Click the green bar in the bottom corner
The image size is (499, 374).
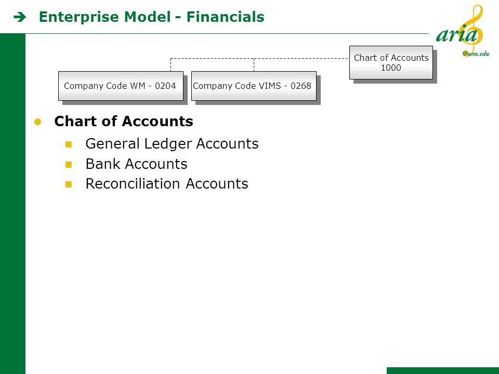tap(443, 370)
